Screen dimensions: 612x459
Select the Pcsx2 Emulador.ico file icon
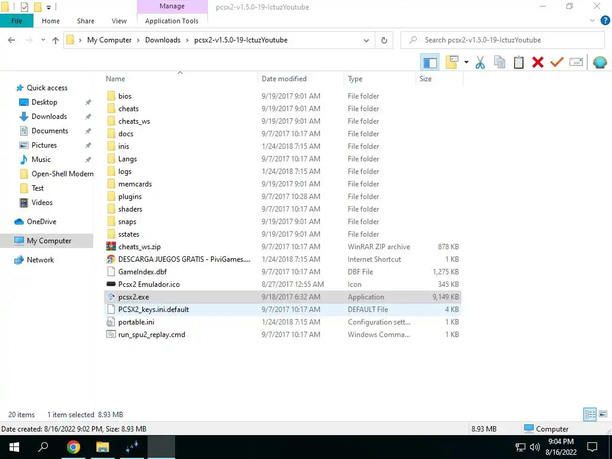(x=111, y=284)
